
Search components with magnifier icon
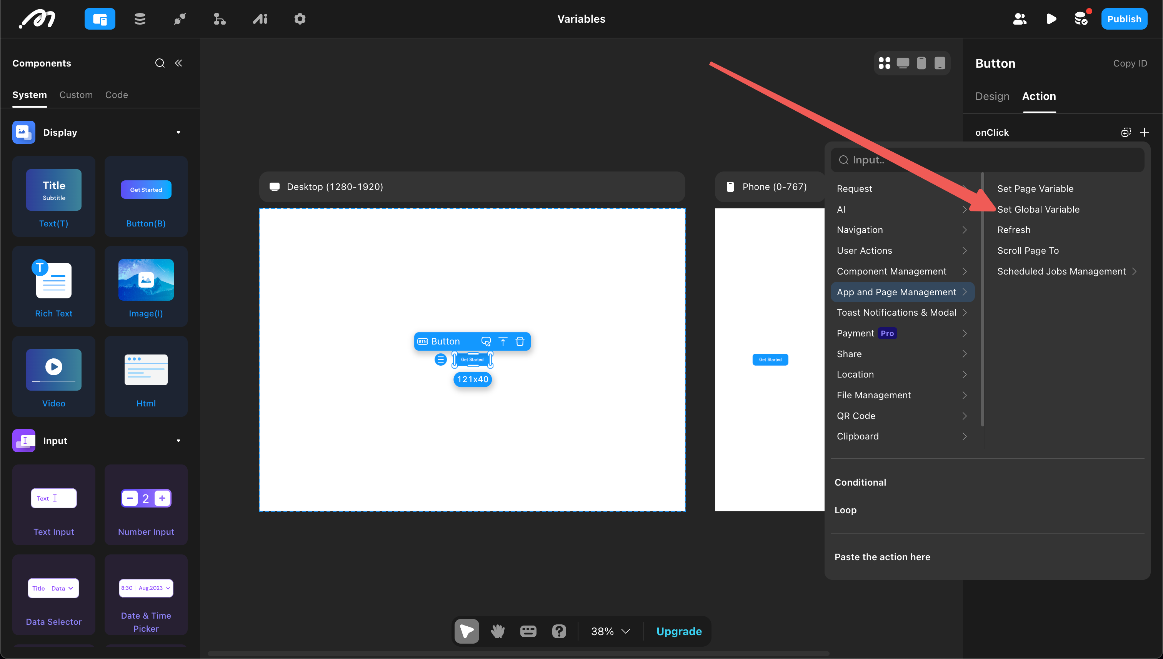[x=159, y=63]
